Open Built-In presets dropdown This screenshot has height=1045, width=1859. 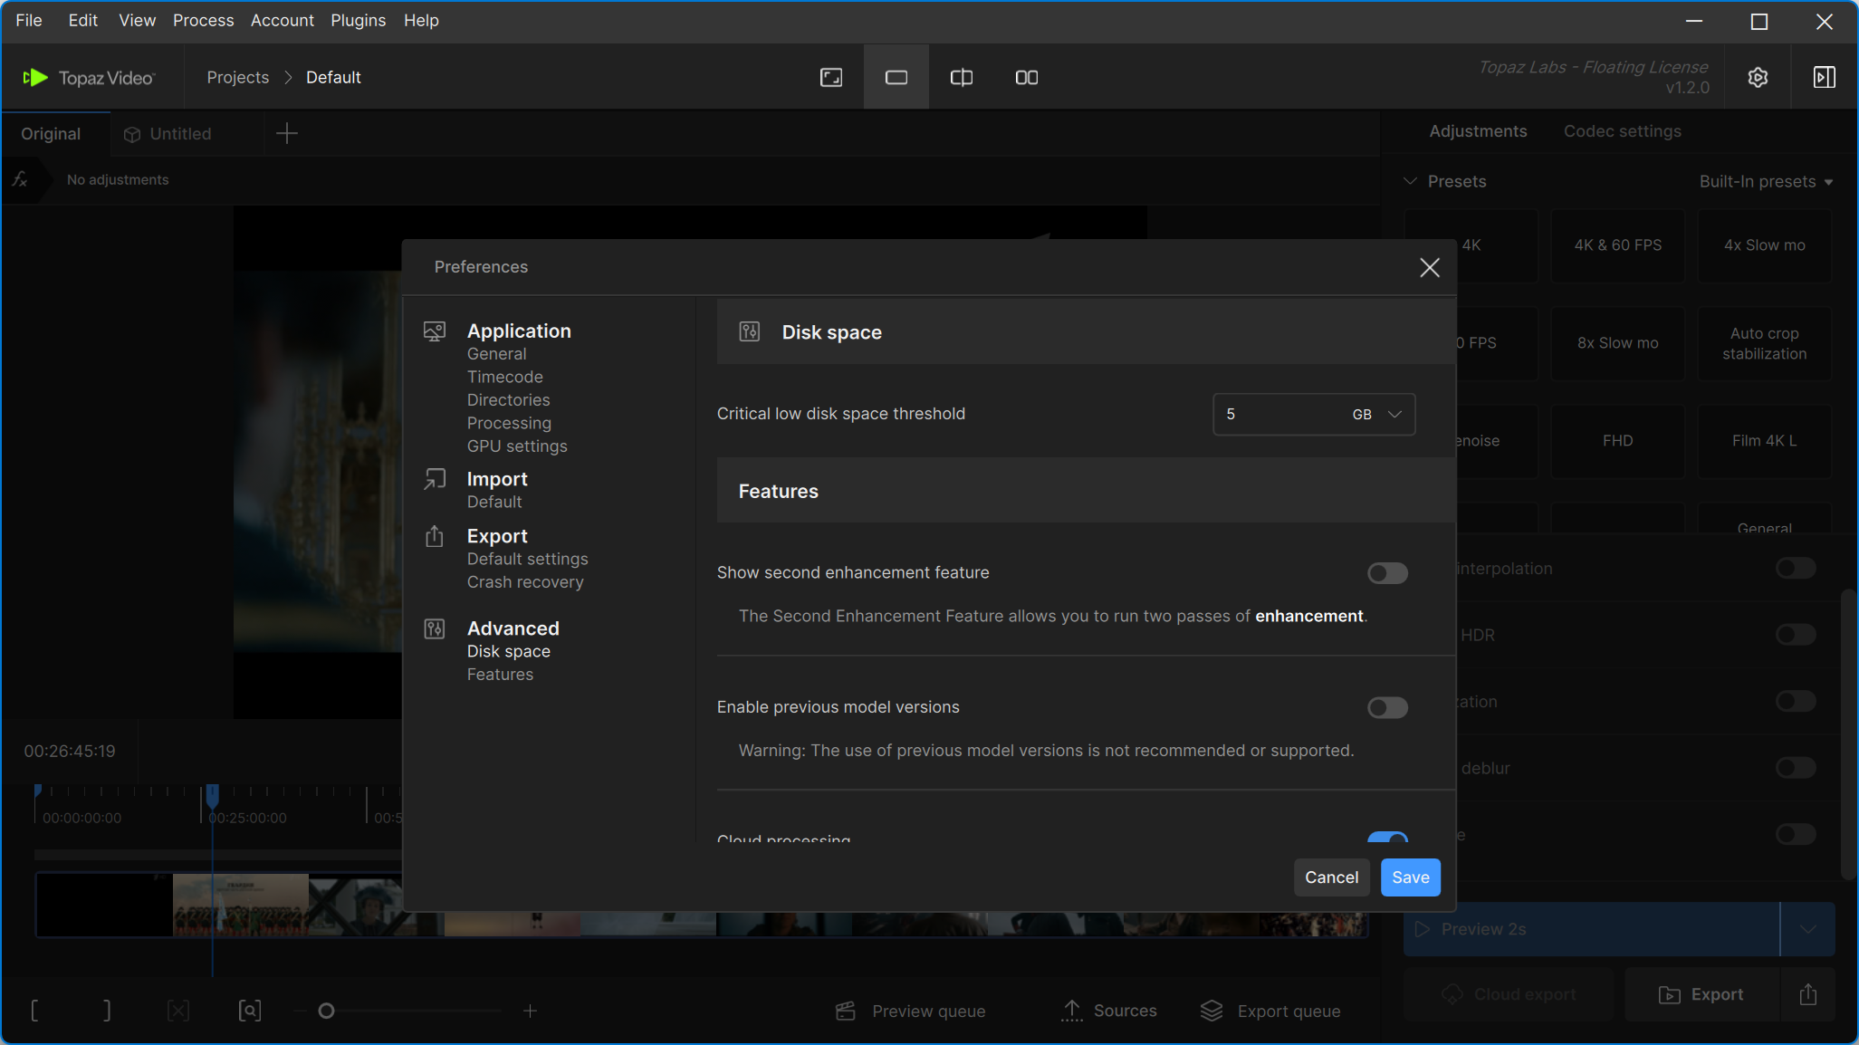point(1765,182)
